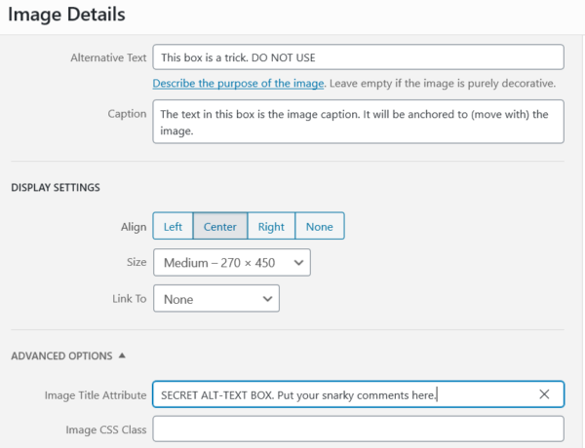
Task: Click the 'Image Title Attribute' label text
Action: point(96,395)
